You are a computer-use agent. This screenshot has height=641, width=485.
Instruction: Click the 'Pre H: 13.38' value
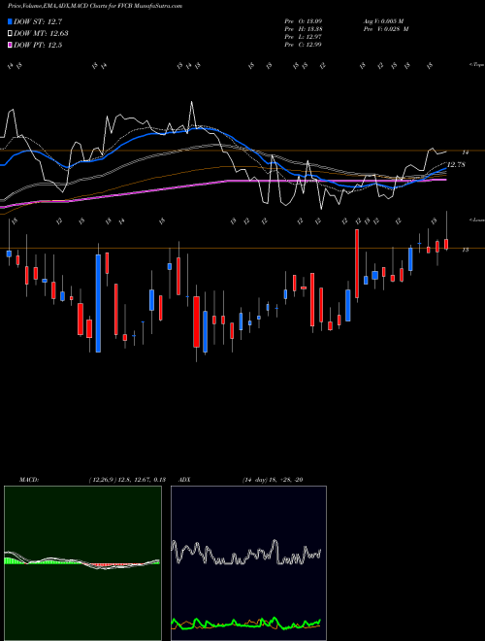coord(304,29)
